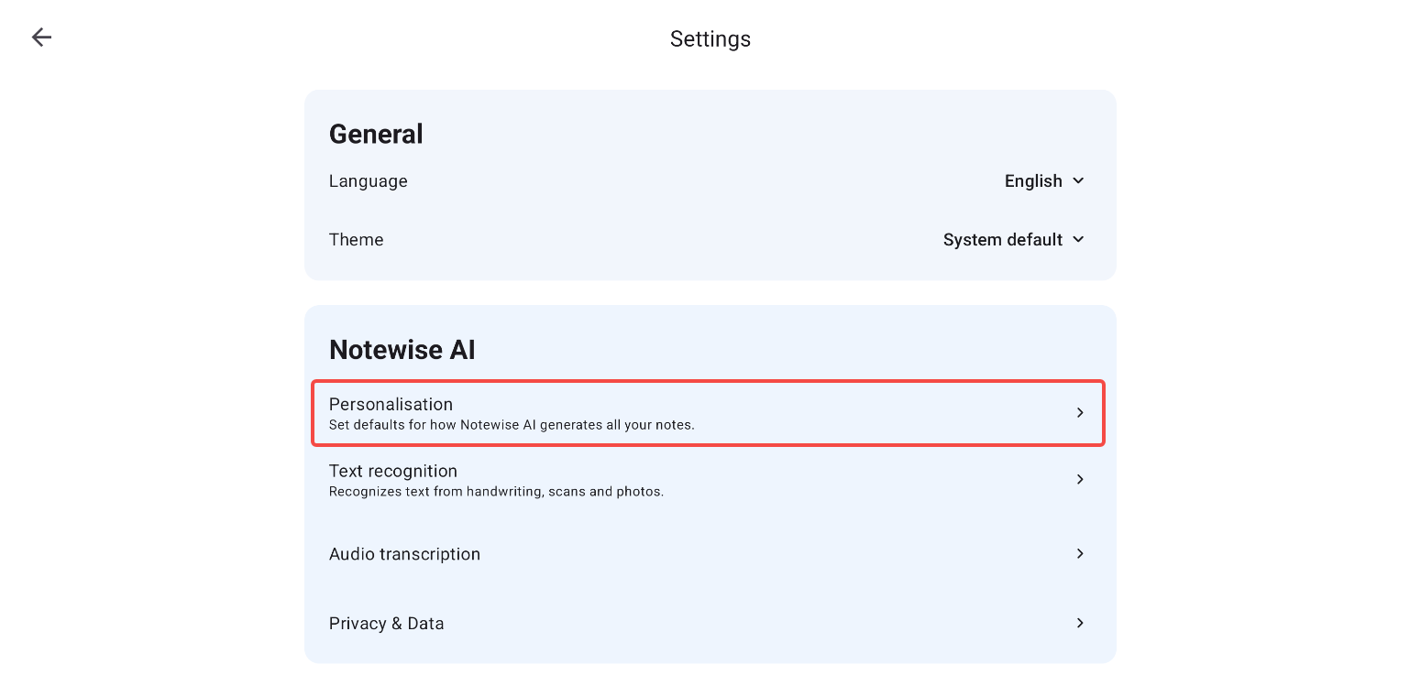
Task: Click the Personalisation row arrow icon
Action: pos(1080,413)
